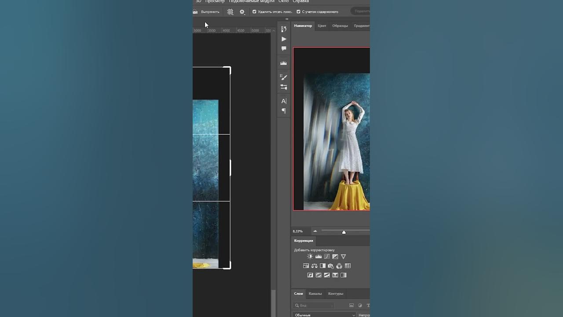Click the 'Добавить корректировку' label
This screenshot has height=317, width=563.
pos(314,250)
